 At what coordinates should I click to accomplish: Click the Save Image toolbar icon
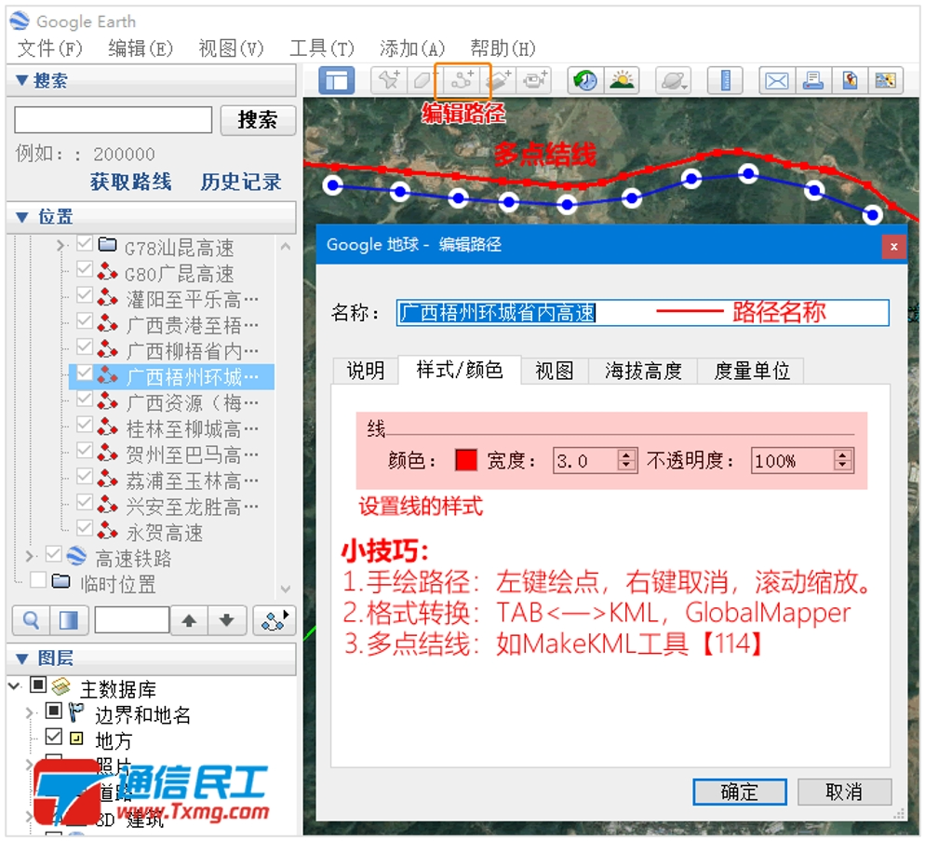[x=850, y=80]
